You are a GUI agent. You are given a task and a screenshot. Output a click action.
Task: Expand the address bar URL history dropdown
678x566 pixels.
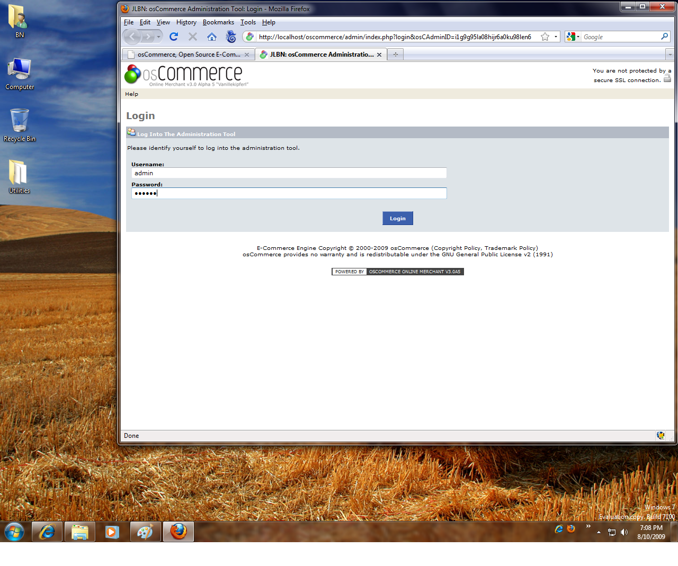click(x=556, y=37)
